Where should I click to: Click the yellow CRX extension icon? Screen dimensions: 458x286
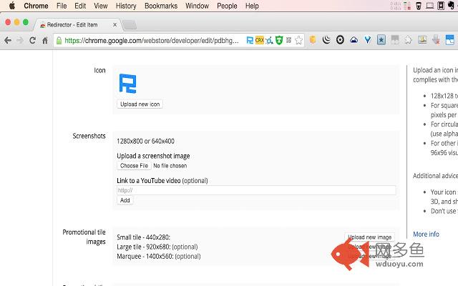[x=260, y=40]
